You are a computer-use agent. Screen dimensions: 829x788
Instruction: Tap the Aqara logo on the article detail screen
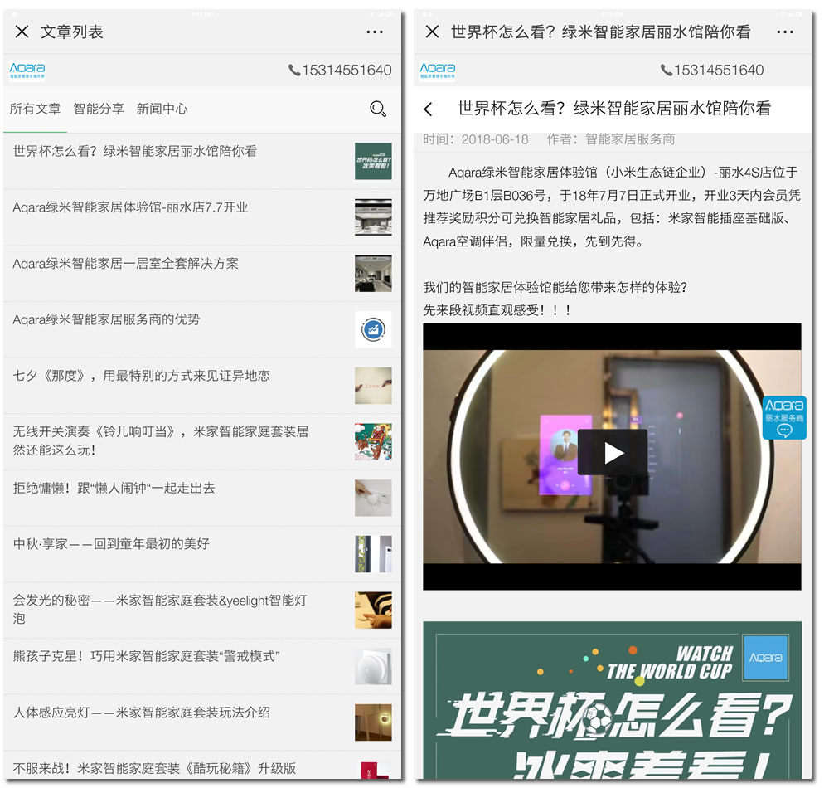(x=437, y=70)
